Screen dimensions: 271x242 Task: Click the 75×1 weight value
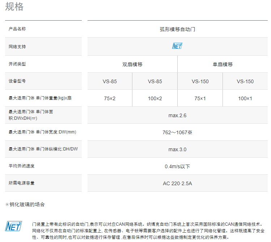click(200, 98)
